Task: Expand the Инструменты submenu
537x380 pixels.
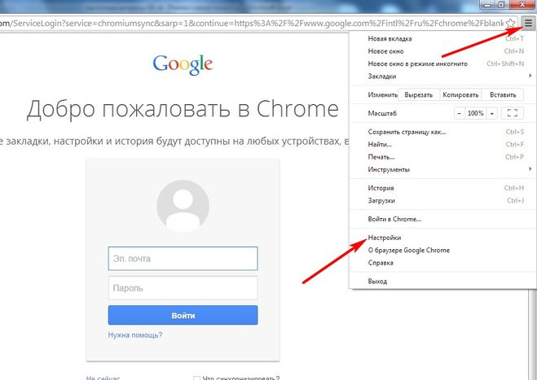Action: (x=442, y=169)
